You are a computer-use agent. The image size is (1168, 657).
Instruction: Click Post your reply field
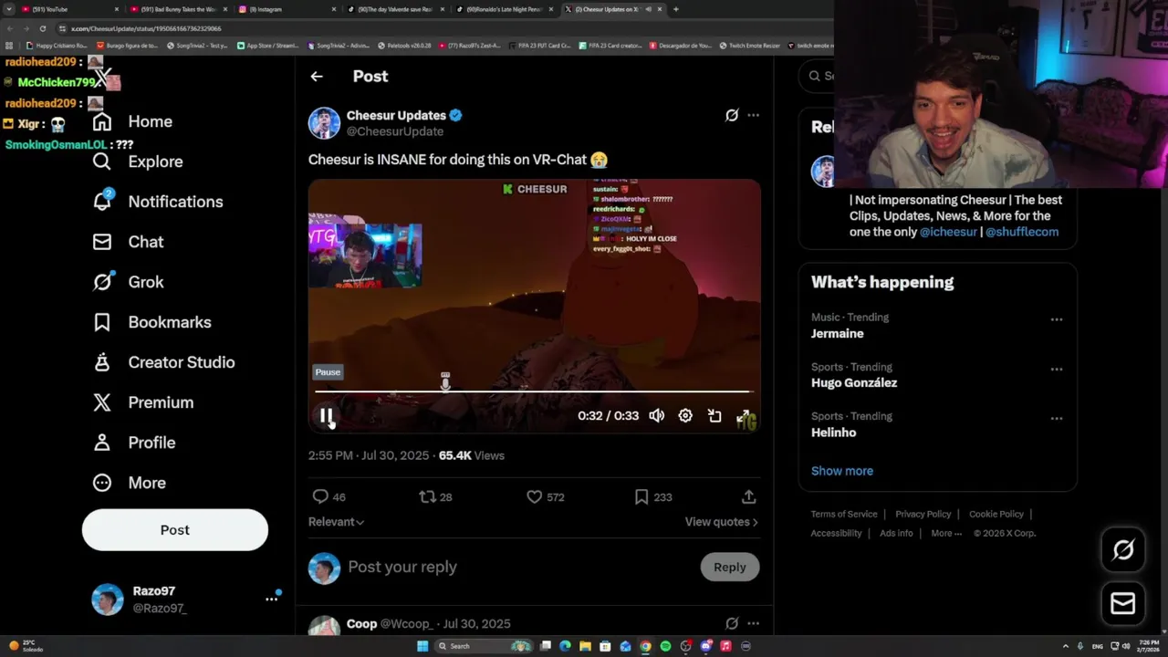520,567
